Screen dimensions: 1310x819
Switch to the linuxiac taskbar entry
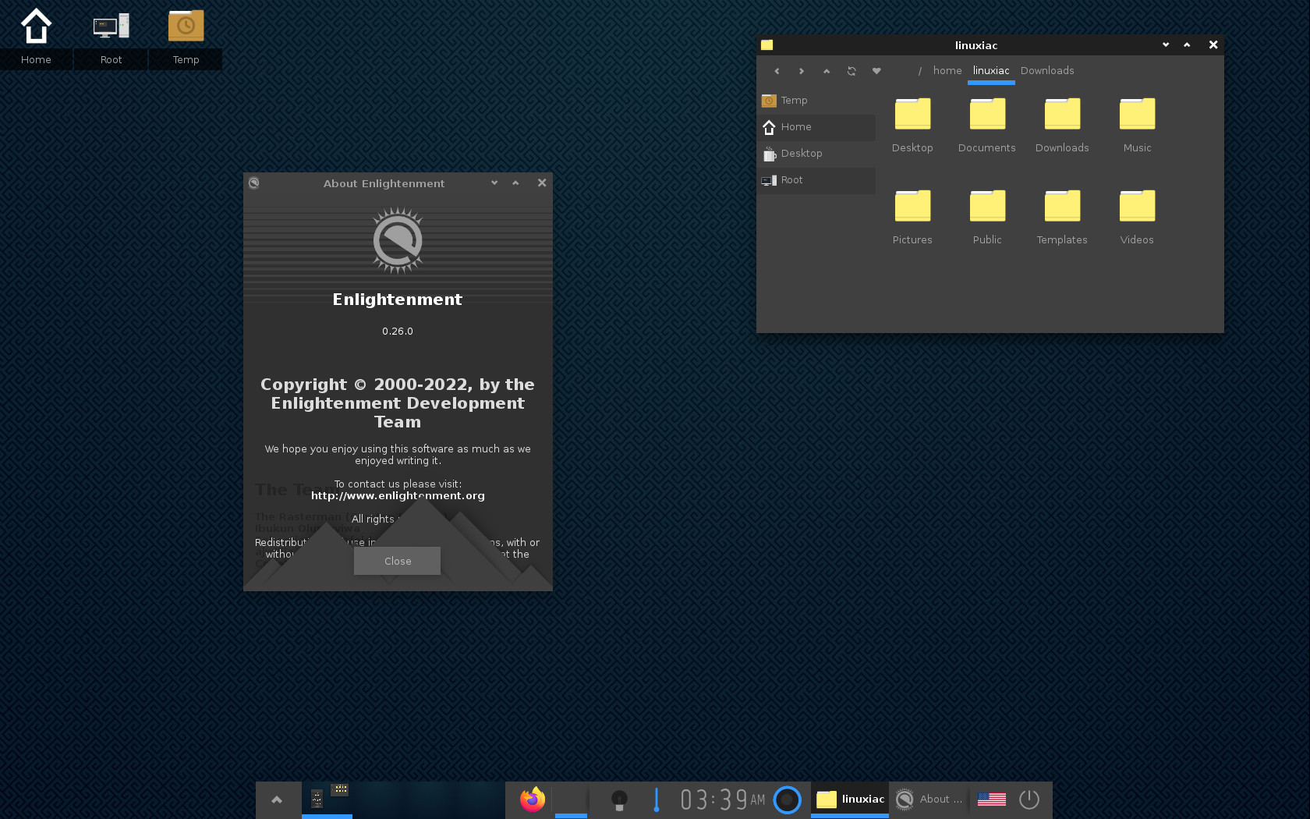click(850, 799)
